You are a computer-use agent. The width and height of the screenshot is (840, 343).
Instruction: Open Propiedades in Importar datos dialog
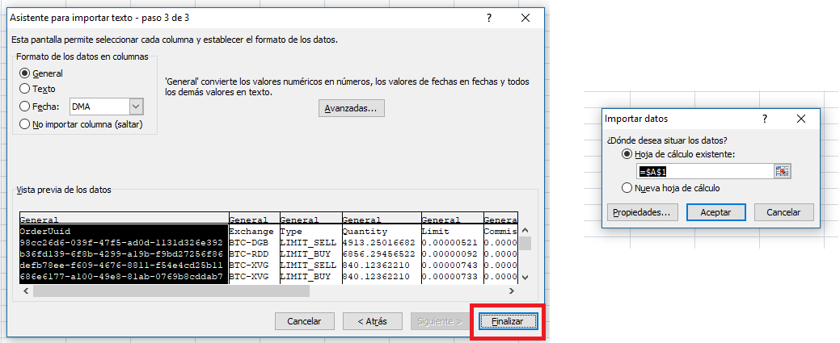pos(642,212)
